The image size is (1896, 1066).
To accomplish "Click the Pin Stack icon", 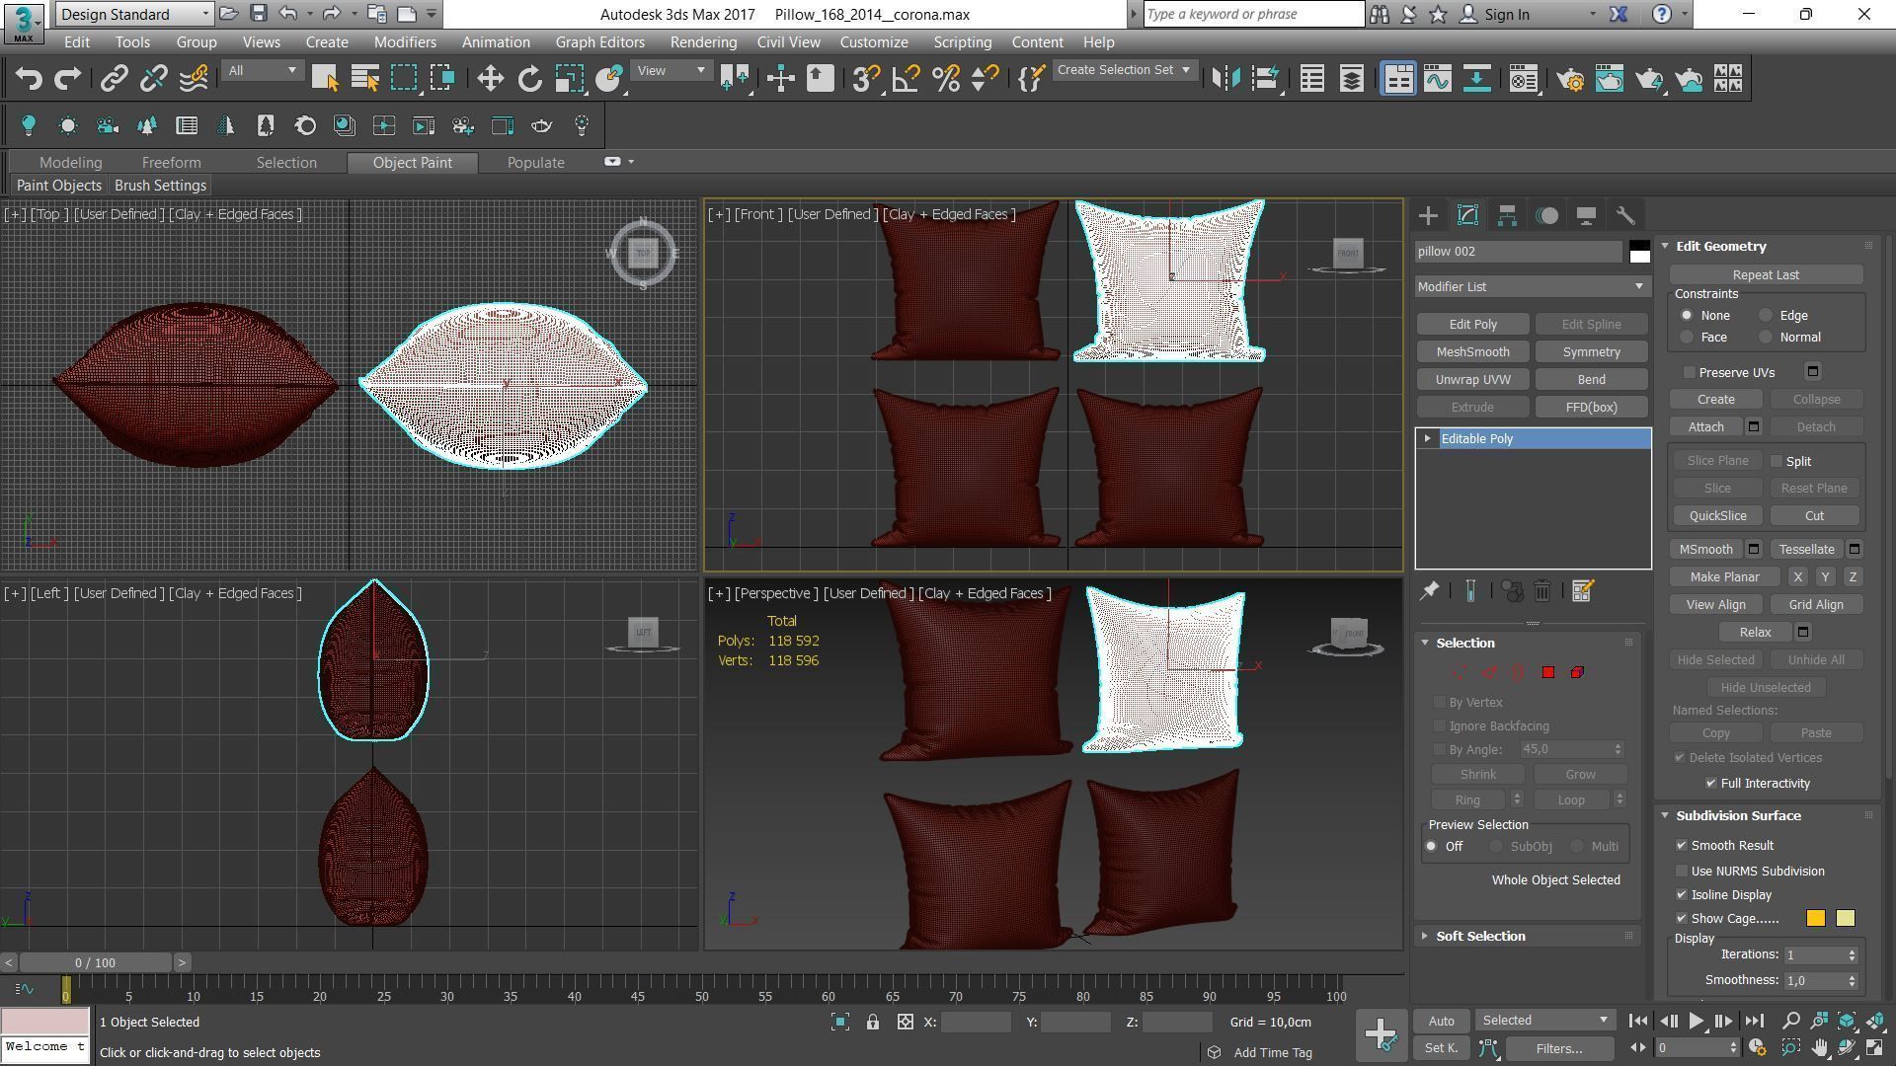I will (1429, 591).
